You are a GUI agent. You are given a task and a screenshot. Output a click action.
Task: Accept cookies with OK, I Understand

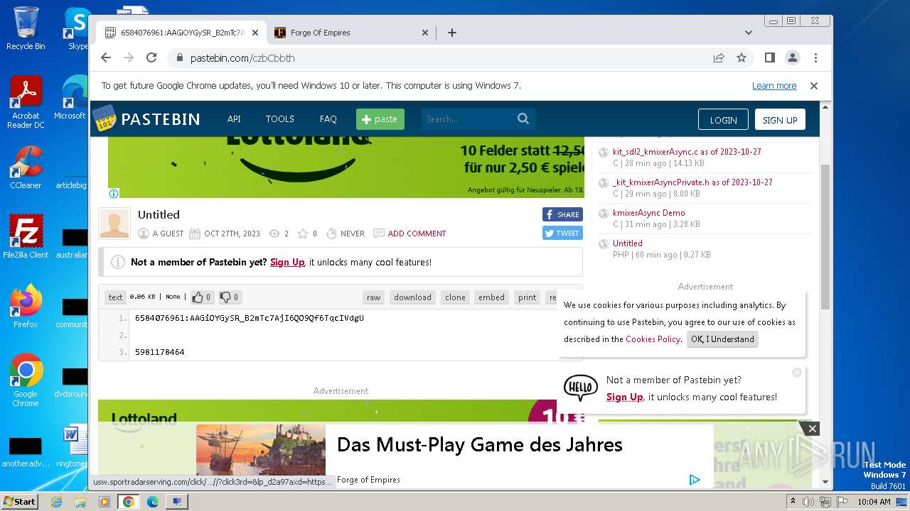(x=722, y=339)
